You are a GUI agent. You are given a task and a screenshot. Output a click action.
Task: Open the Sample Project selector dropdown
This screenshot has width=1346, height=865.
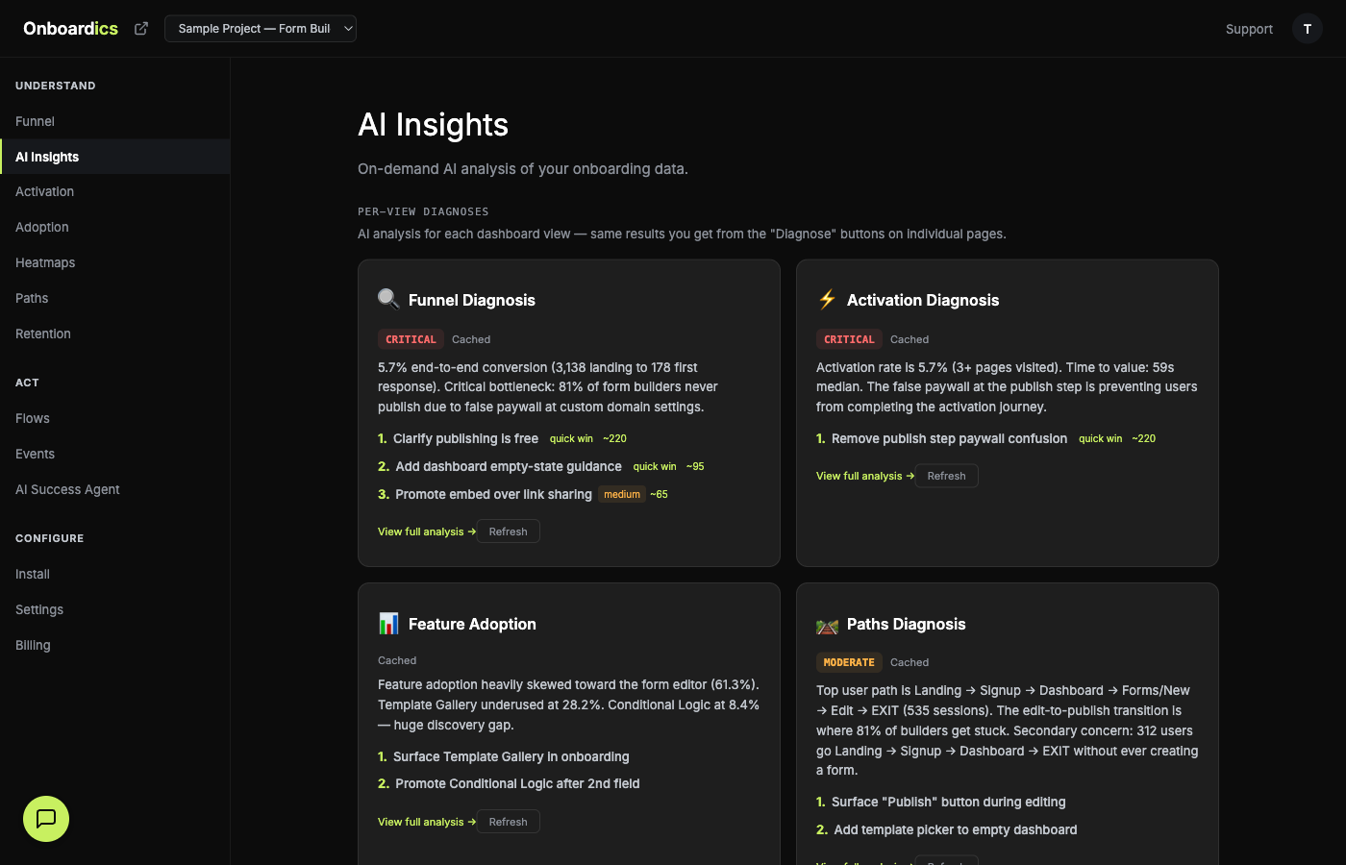pos(260,28)
